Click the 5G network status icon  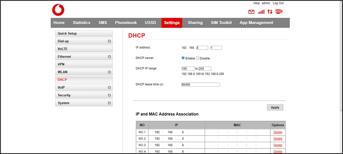coord(279,12)
